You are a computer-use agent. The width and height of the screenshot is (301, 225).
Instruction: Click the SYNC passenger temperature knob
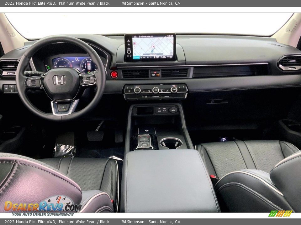click(x=174, y=89)
